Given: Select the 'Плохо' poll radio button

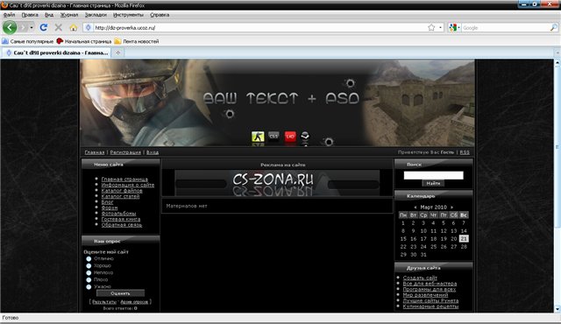Looking at the screenshot, I should (89, 279).
